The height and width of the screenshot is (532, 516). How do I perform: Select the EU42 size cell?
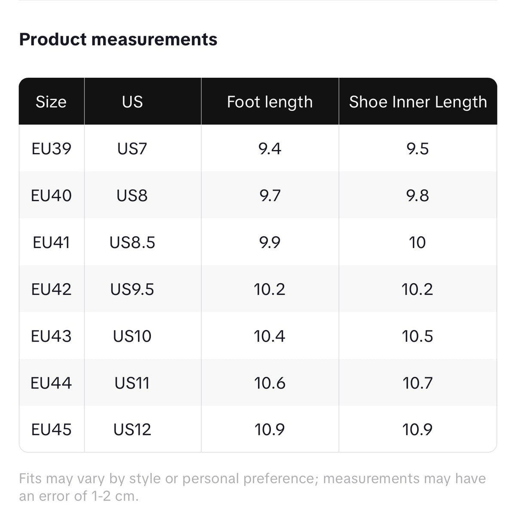coord(51,289)
